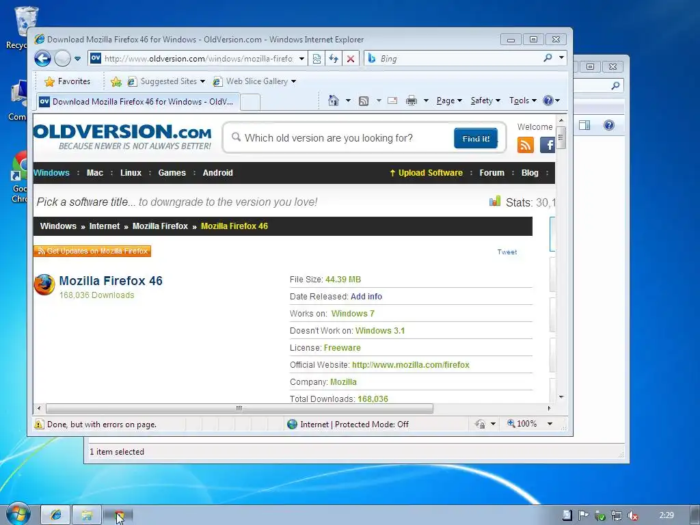
Task: Expand the address bar history dropdown
Action: [x=301, y=59]
